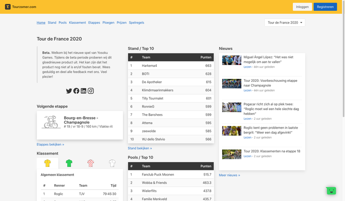Select the white jersey classification tab
This screenshot has width=345, height=201.
pyautogui.click(x=112, y=163)
